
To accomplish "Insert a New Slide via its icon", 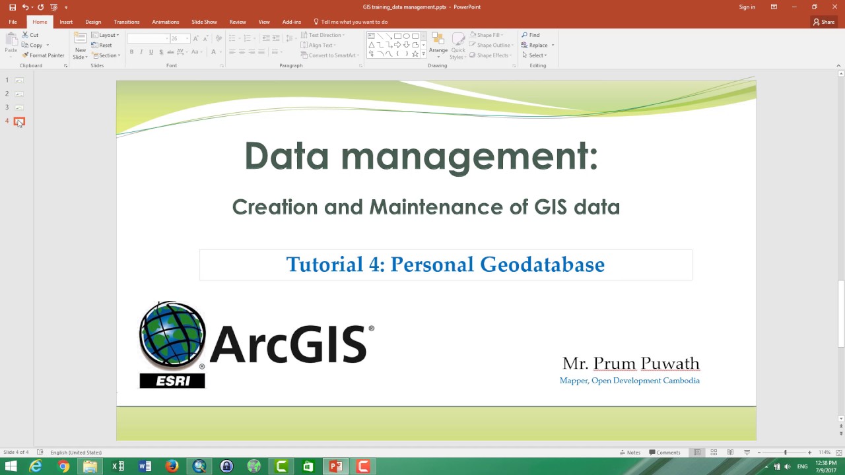I will [x=80, y=39].
